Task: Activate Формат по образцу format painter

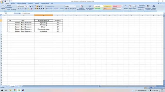Action: [x=11, y=9]
